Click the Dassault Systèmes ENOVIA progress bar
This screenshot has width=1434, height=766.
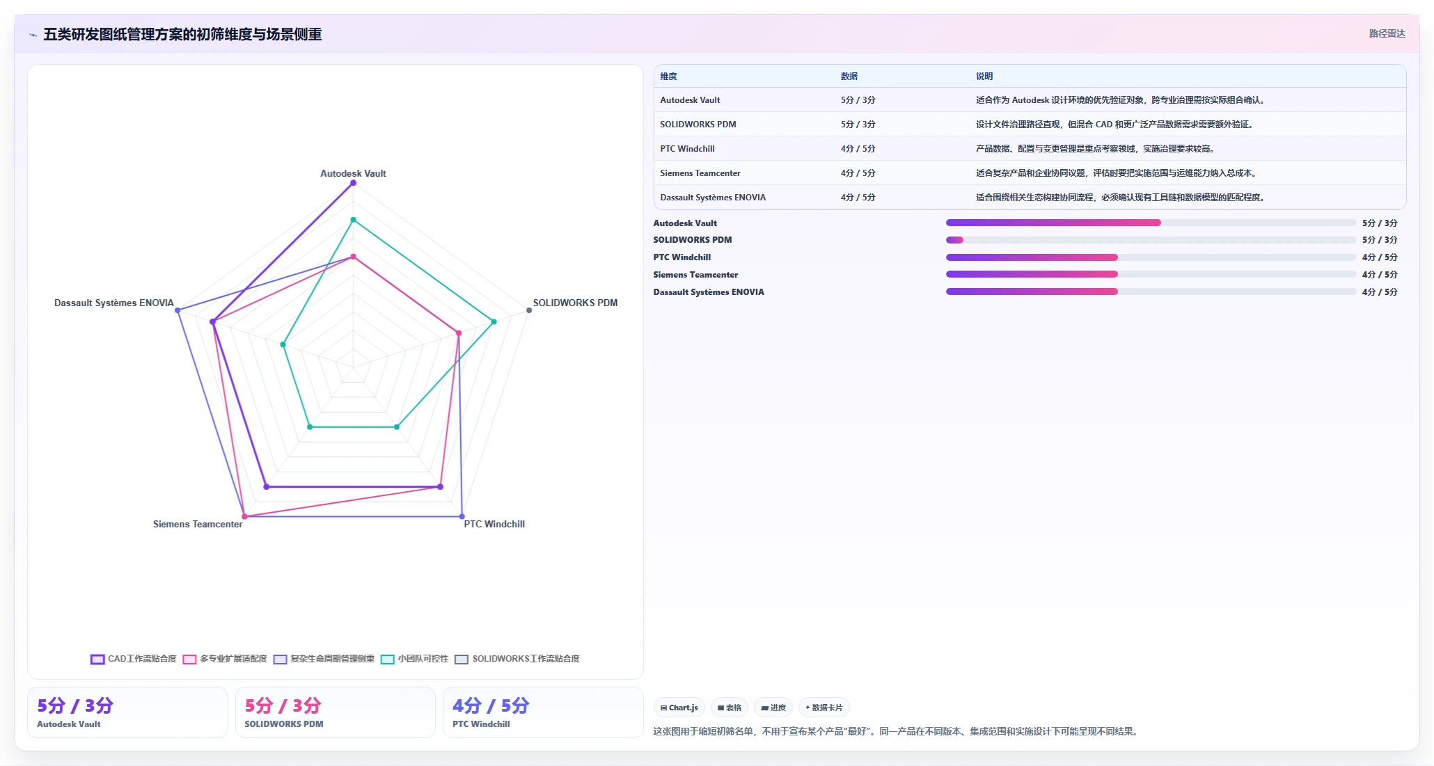coord(1151,292)
